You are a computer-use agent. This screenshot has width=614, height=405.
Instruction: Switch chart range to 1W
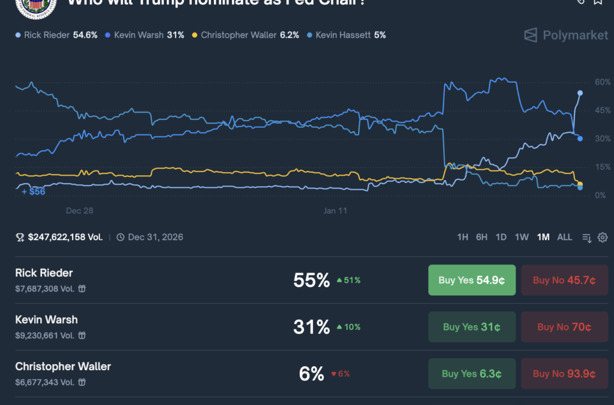[x=522, y=238]
